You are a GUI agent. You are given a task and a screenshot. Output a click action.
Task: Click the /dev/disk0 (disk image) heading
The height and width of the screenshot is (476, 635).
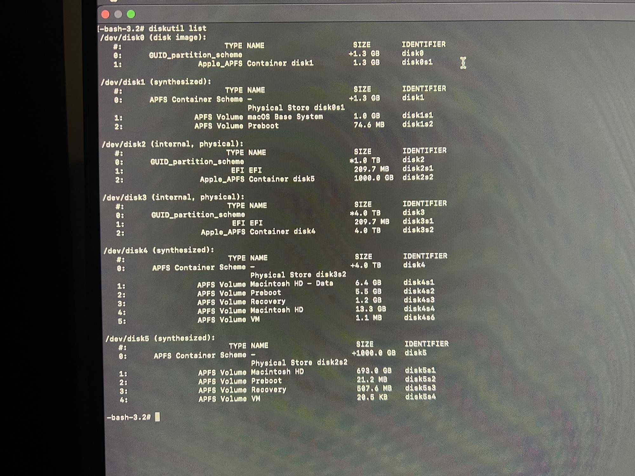[153, 37]
